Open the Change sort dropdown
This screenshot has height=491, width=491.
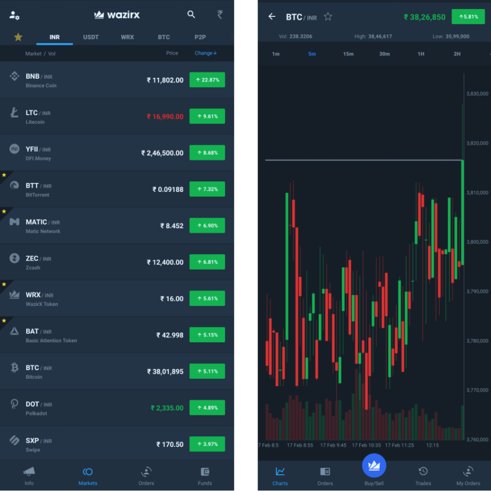[205, 53]
